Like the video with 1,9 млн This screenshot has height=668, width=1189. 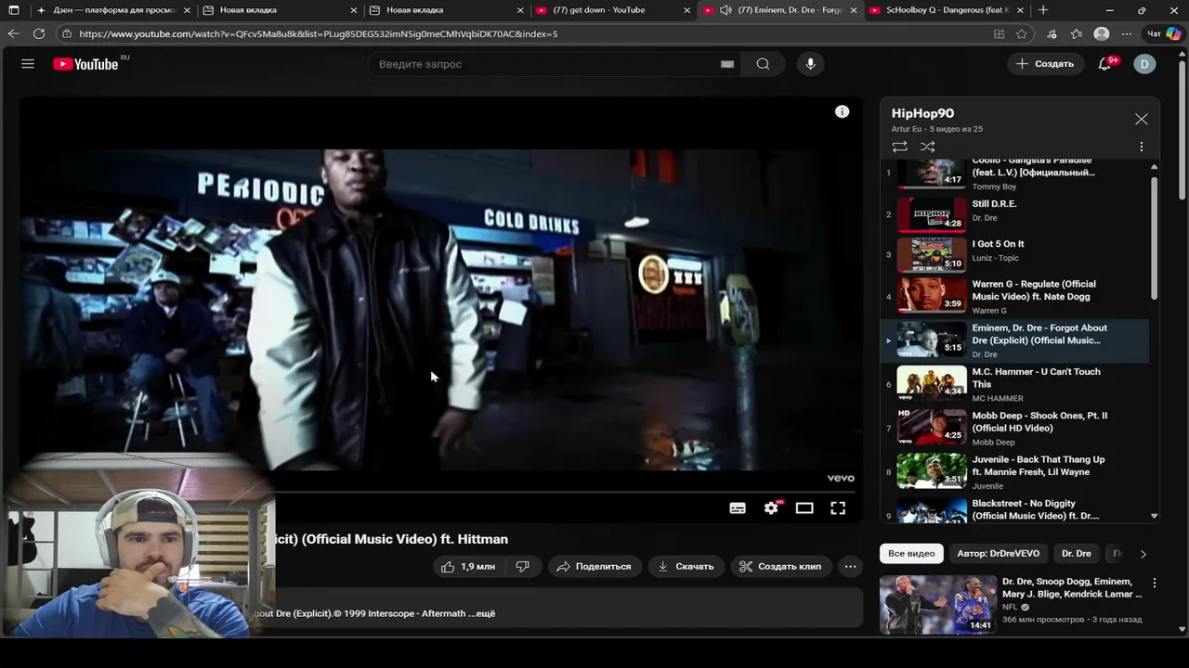tap(469, 566)
